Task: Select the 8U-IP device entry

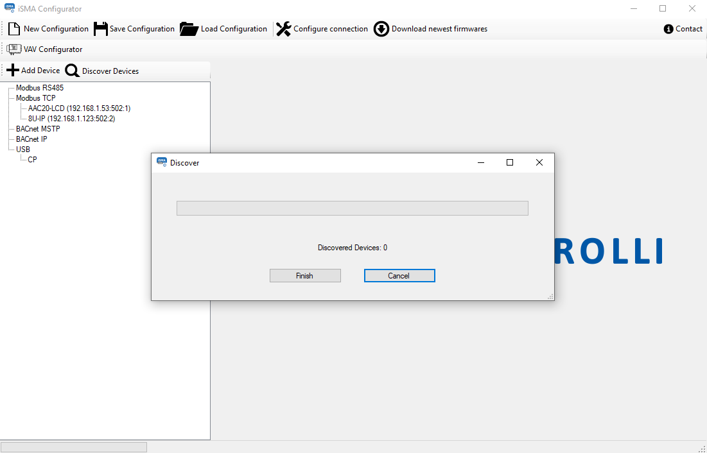Action: 71,119
